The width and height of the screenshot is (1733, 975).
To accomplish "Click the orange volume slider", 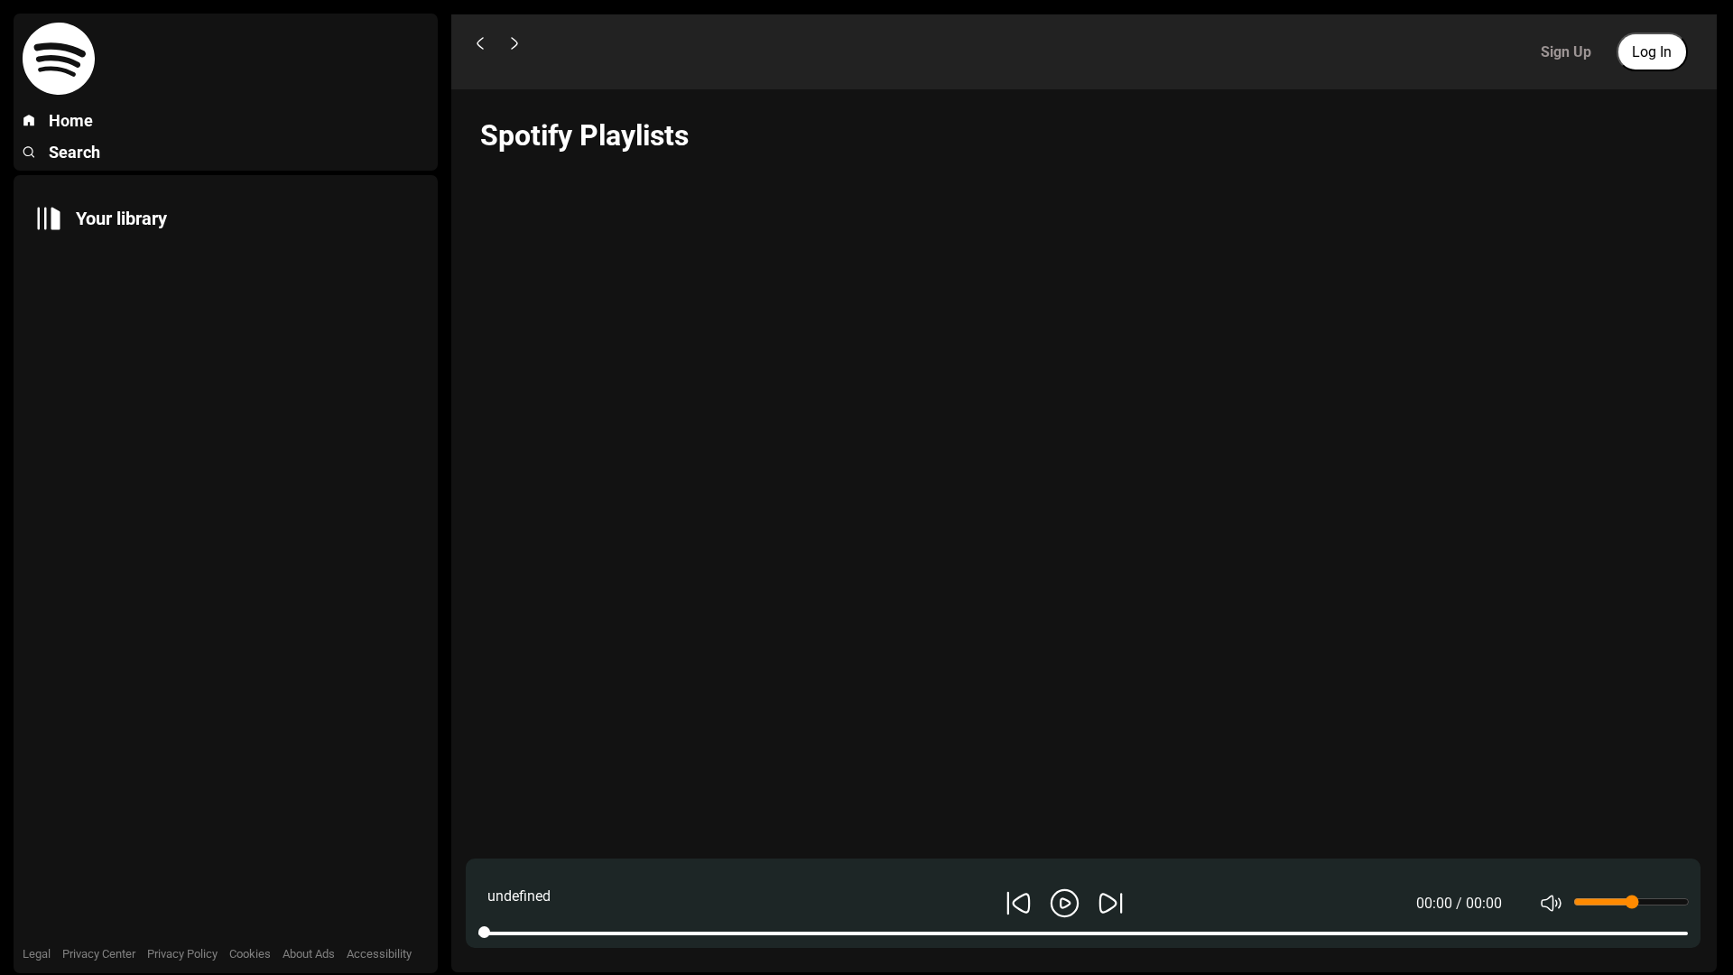I will pyautogui.click(x=1631, y=902).
